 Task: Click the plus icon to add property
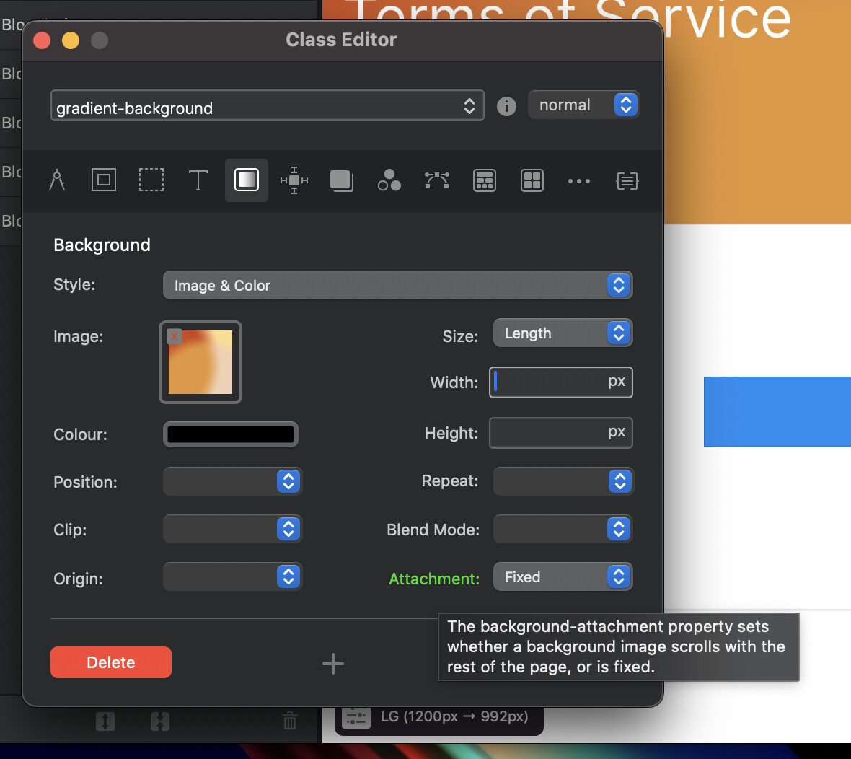tap(332, 664)
